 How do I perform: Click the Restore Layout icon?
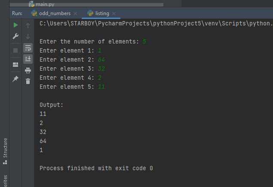click(15, 65)
